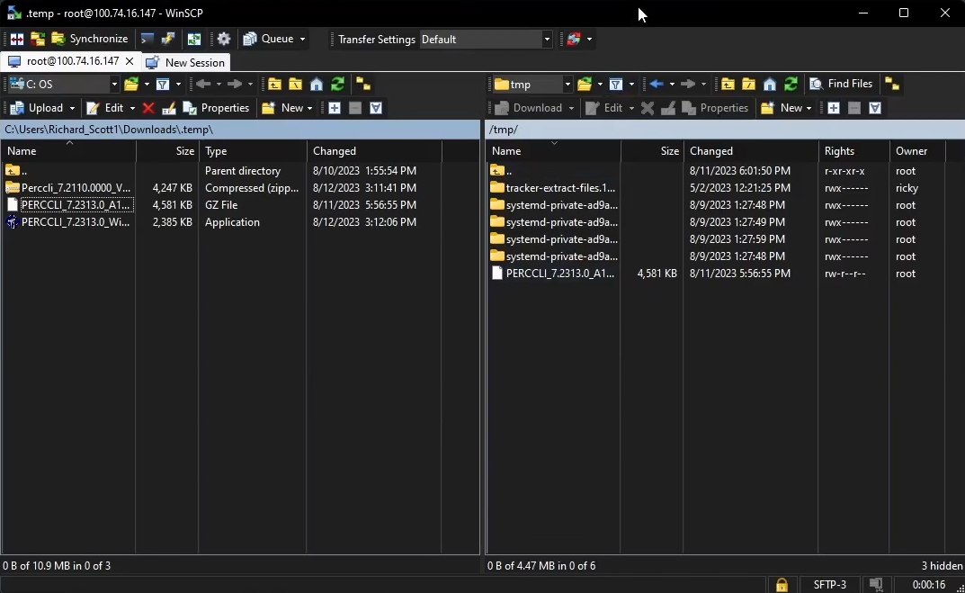Switch to the root@100.74.16.147 session tab
965x593 pixels.
point(72,62)
